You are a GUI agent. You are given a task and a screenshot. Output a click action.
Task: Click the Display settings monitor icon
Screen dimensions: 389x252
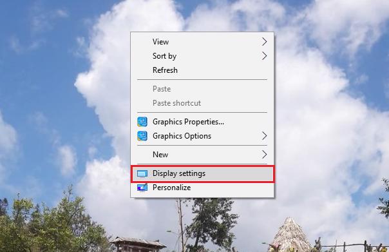click(x=142, y=174)
